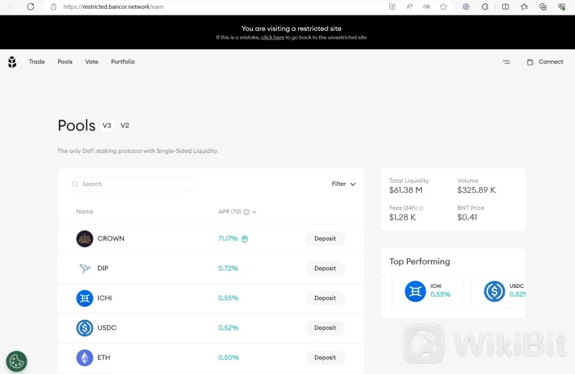575x374 pixels.
Task: Refresh the page in browser toolbar
Action: click(x=30, y=7)
